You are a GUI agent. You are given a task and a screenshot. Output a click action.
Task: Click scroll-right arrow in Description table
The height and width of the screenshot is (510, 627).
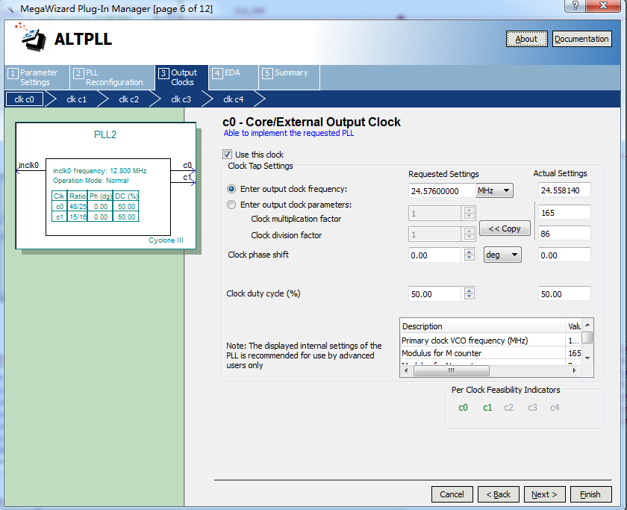pyautogui.click(x=574, y=371)
